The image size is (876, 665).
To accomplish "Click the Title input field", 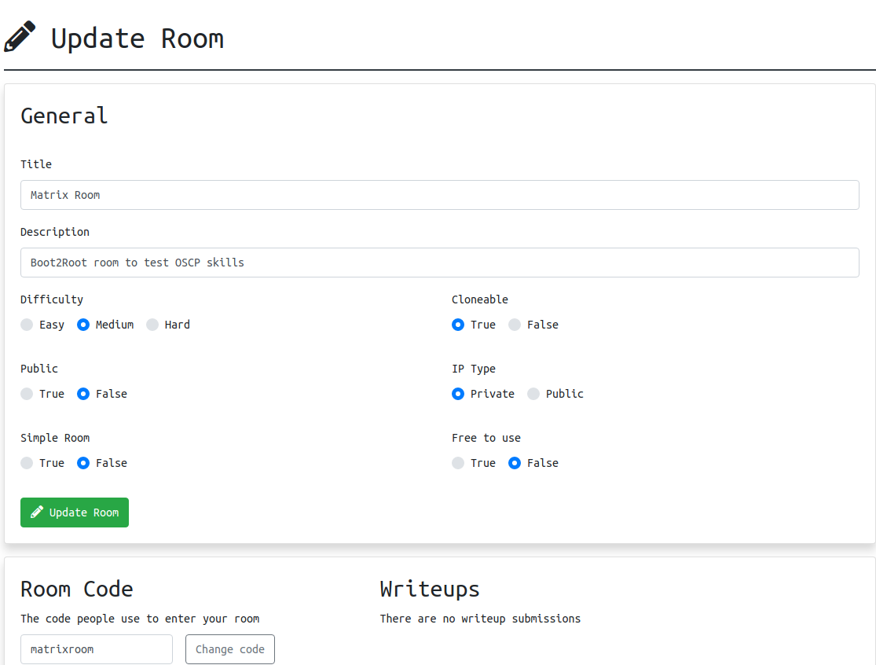I will [x=439, y=195].
